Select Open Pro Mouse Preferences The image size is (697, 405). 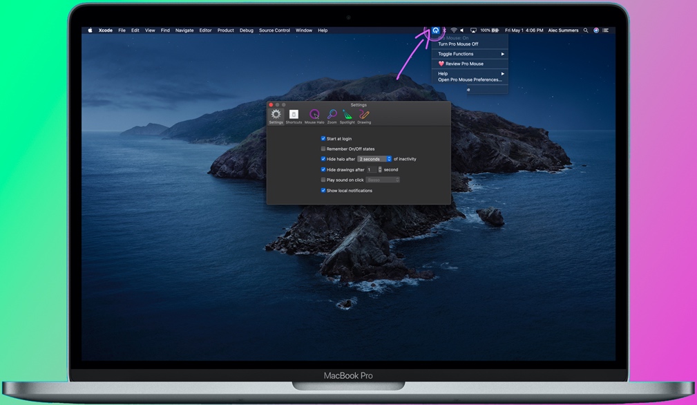click(x=470, y=79)
